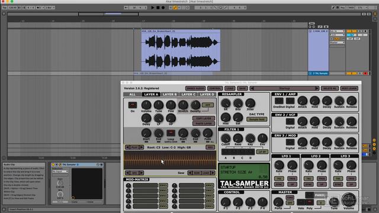
Task: Open the Startup preset name dropdown
Action: coord(284,88)
